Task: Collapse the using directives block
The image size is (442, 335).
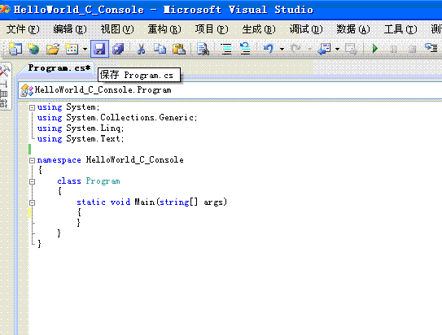Action: pyautogui.click(x=32, y=107)
